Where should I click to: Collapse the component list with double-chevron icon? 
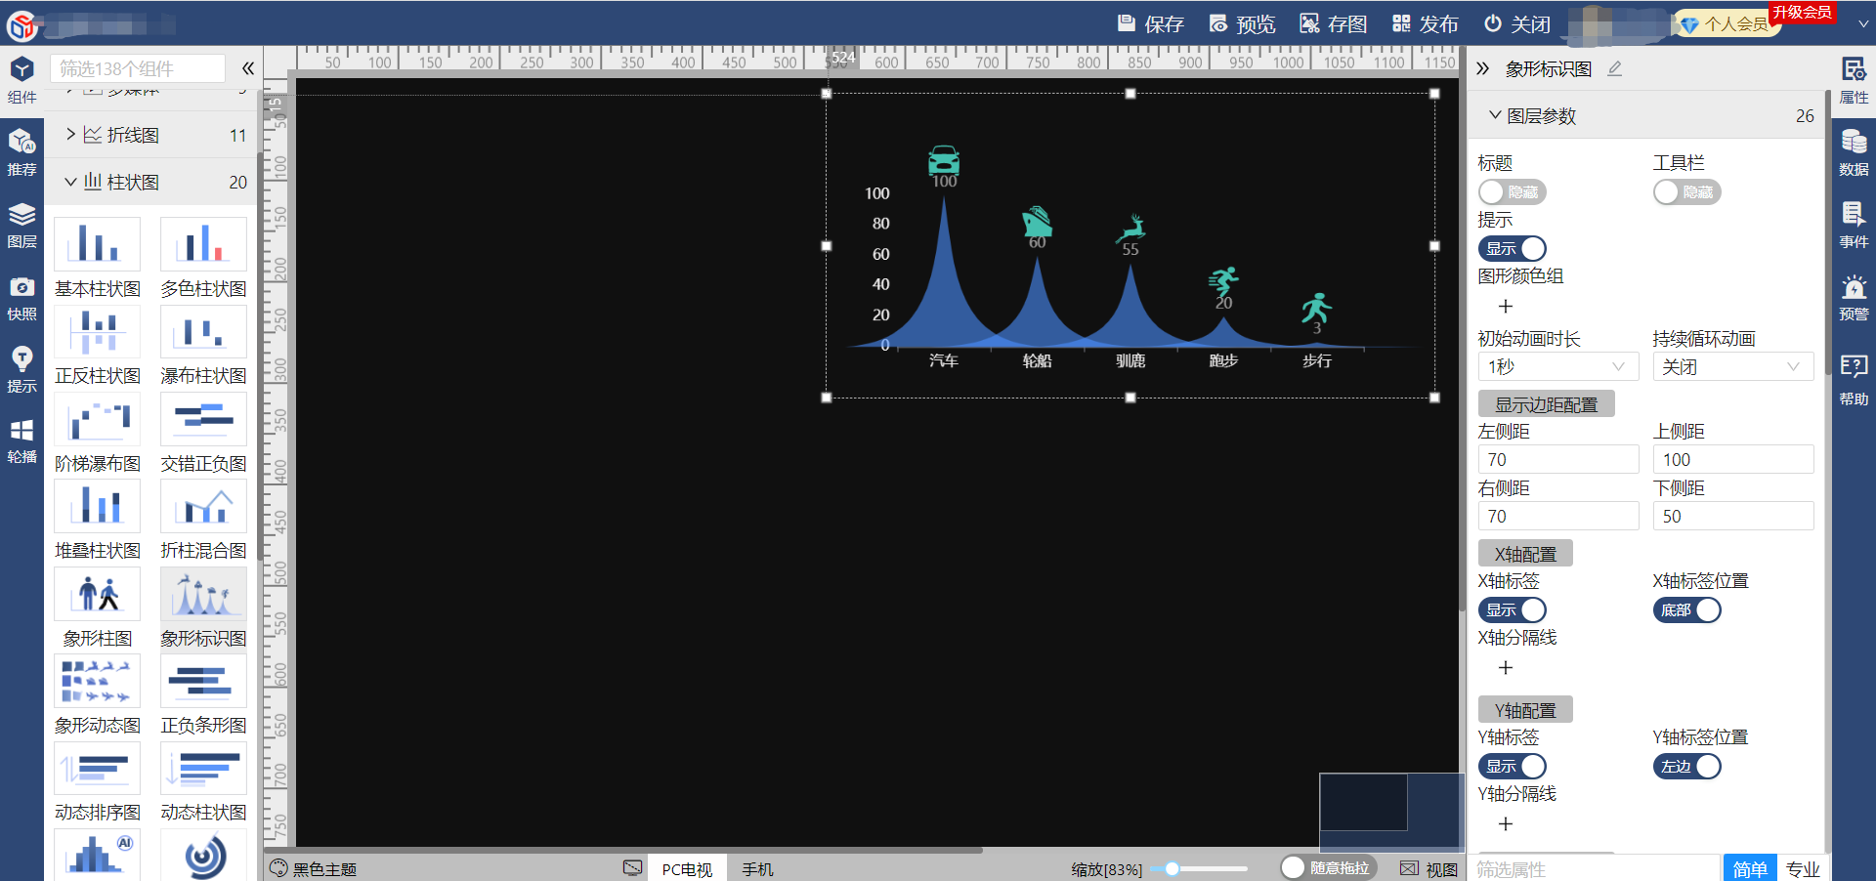pyautogui.click(x=248, y=68)
